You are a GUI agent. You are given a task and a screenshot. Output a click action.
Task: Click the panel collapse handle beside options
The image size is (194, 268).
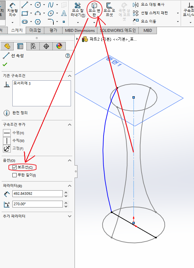point(76,171)
